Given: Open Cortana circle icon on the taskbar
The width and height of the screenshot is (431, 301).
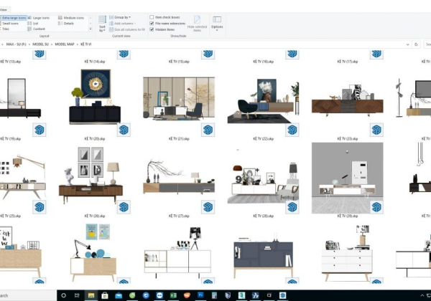Looking at the screenshot, I should [x=63, y=295].
